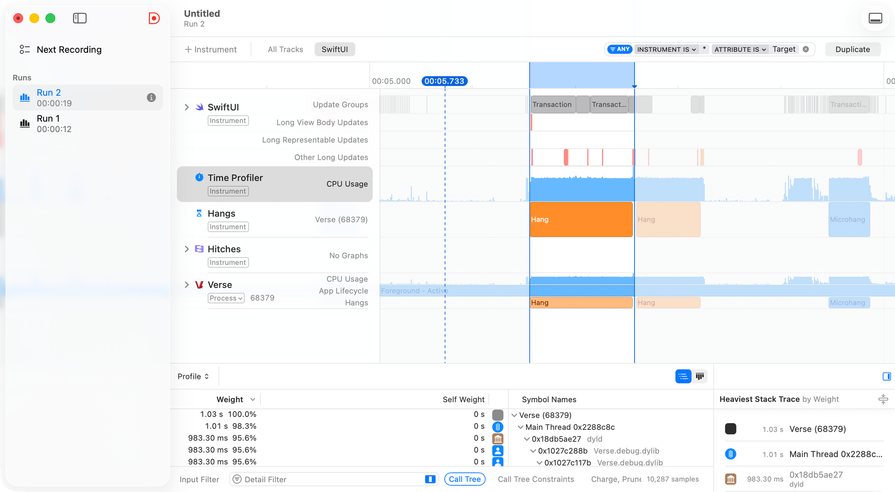Viewport: 895px width, 492px height.
Task: Switch to flame graph view icon
Action: click(x=700, y=376)
